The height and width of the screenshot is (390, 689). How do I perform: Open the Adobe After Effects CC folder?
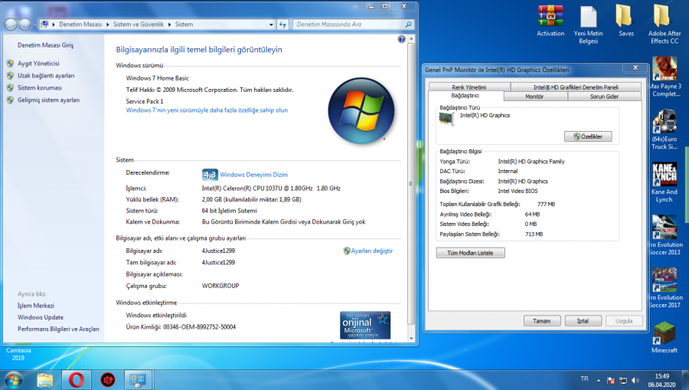664,24
